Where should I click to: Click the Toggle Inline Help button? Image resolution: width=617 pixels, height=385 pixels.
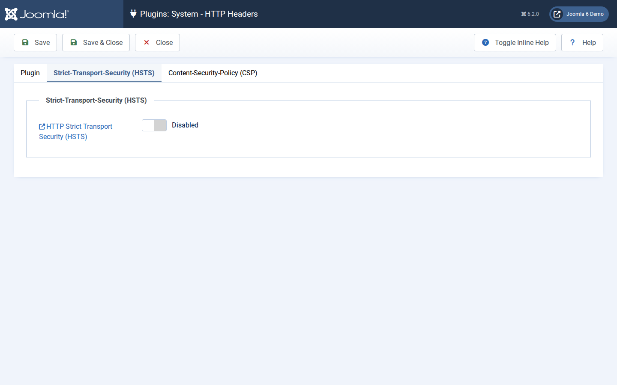point(515,42)
